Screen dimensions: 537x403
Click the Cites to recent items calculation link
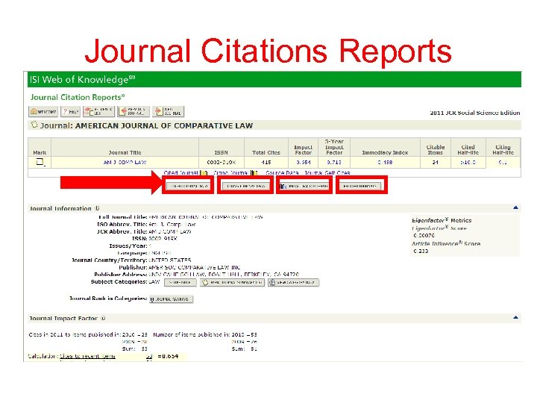click(x=88, y=357)
